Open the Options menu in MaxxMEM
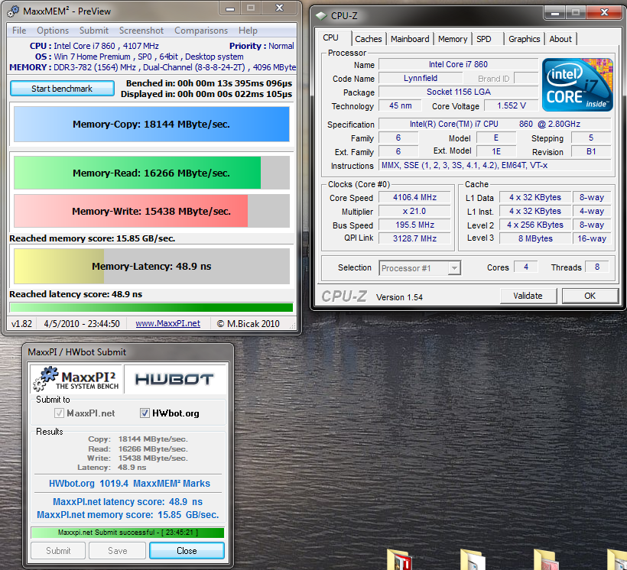The image size is (627, 570). click(53, 31)
